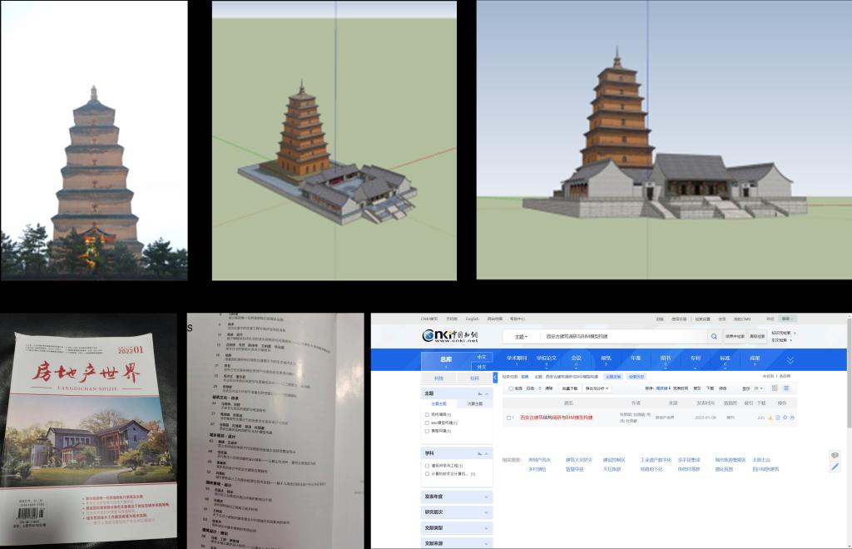This screenshot has height=549, width=852.
Task: Tick the checkbox for the first result
Action: point(508,418)
